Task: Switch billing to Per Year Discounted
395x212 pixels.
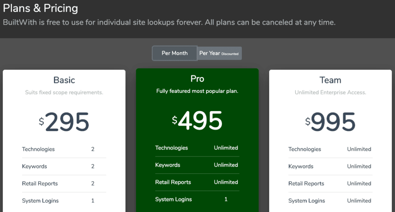Action: [219, 53]
